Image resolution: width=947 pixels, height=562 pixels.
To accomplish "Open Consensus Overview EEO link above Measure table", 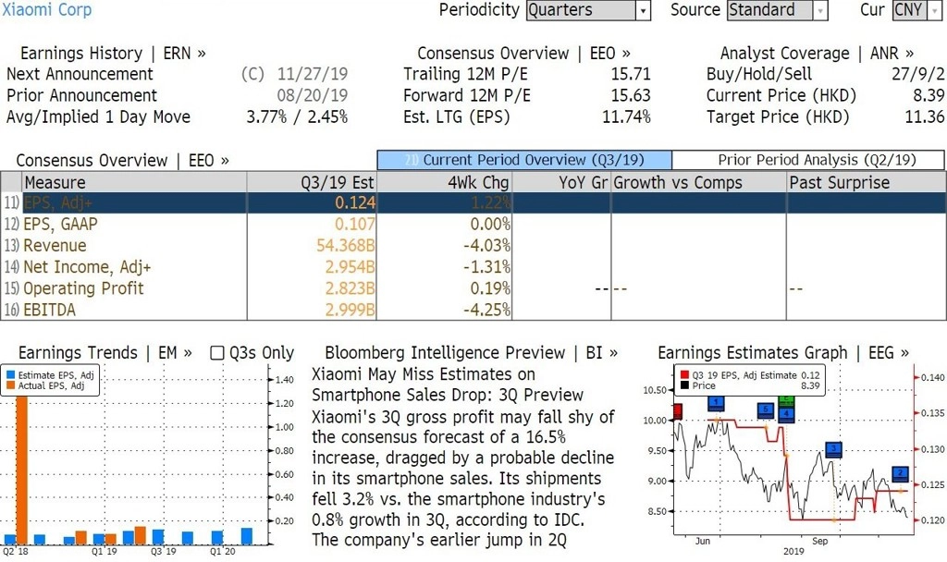I will tap(123, 161).
